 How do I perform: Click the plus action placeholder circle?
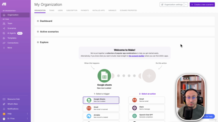pyautogui.click(x=149, y=76)
